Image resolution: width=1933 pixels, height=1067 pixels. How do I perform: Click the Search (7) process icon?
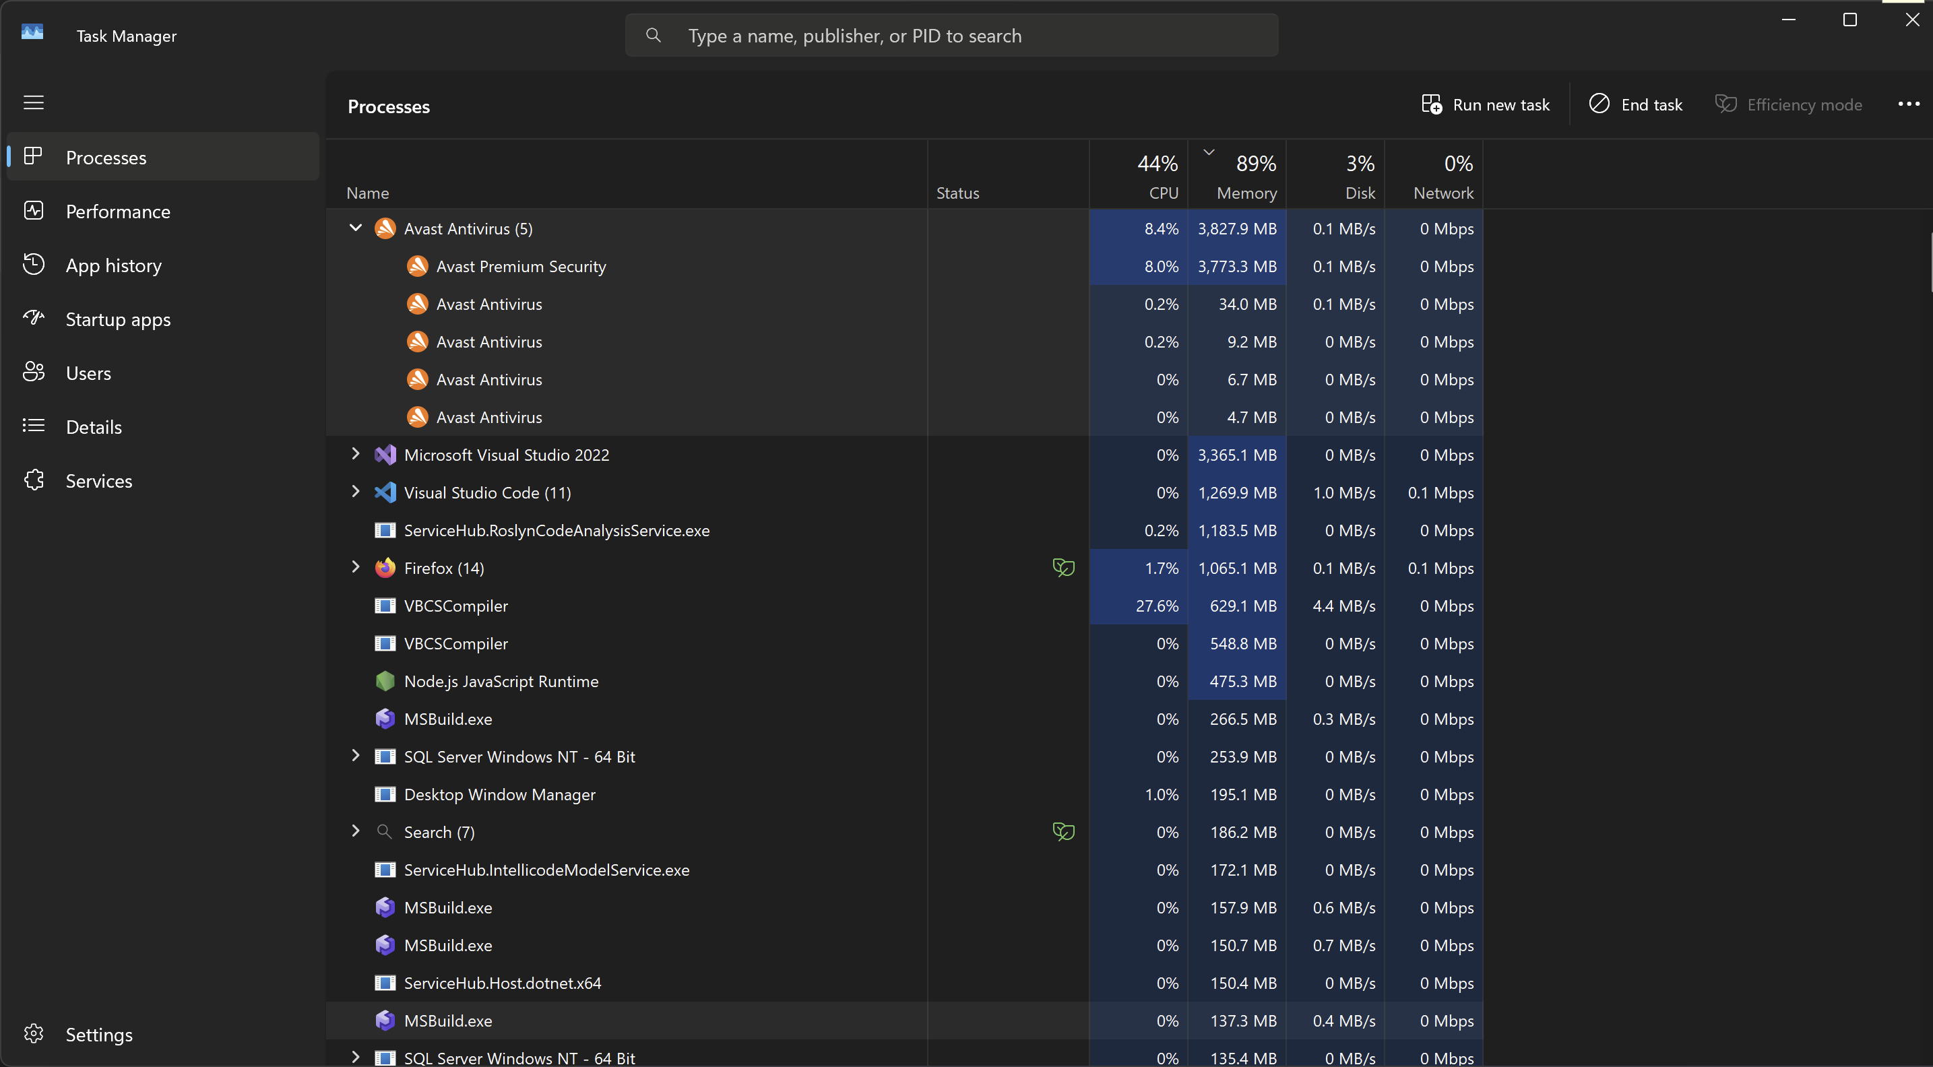click(384, 831)
